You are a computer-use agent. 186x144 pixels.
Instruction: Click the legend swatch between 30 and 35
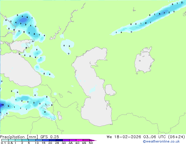coord(66,140)
